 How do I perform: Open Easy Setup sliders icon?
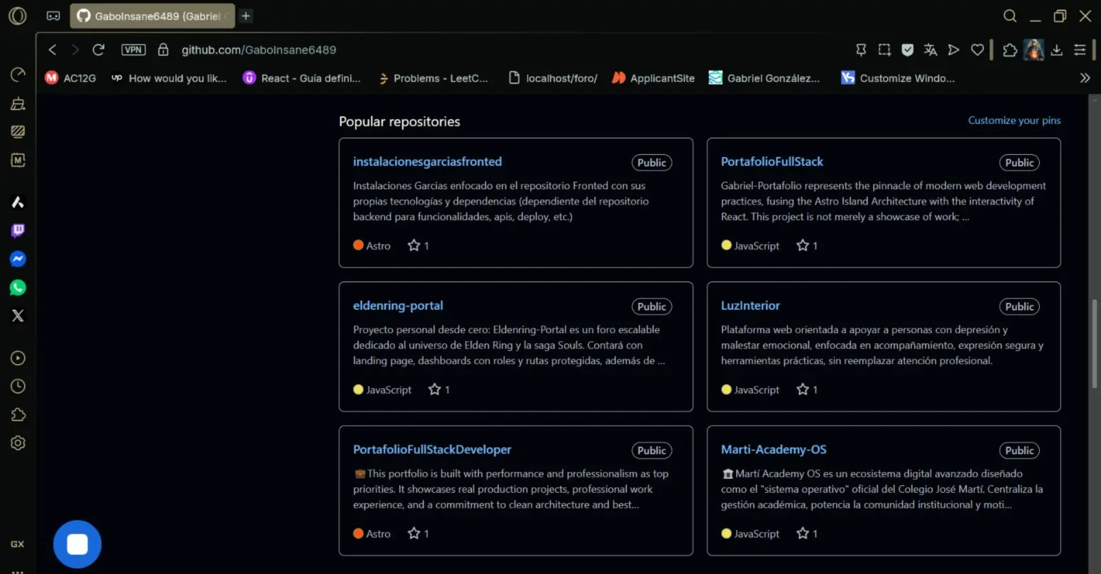[x=1080, y=50]
